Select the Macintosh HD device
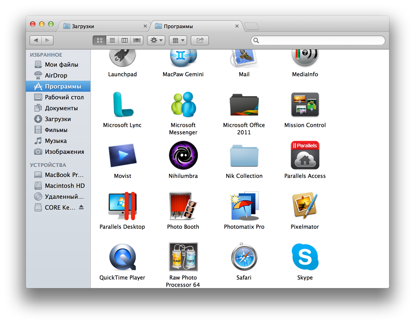Viewport: 415px width, 324px height. [58, 186]
